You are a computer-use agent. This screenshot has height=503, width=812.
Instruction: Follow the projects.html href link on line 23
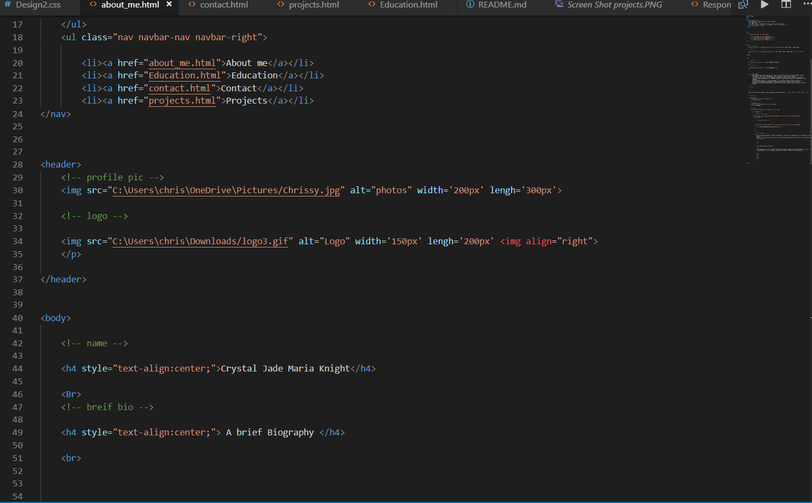[x=182, y=100]
